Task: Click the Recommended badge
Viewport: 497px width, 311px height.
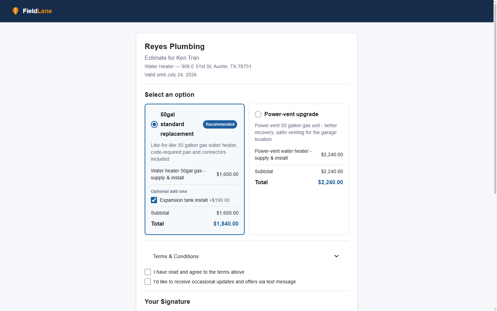Action: pos(220,124)
